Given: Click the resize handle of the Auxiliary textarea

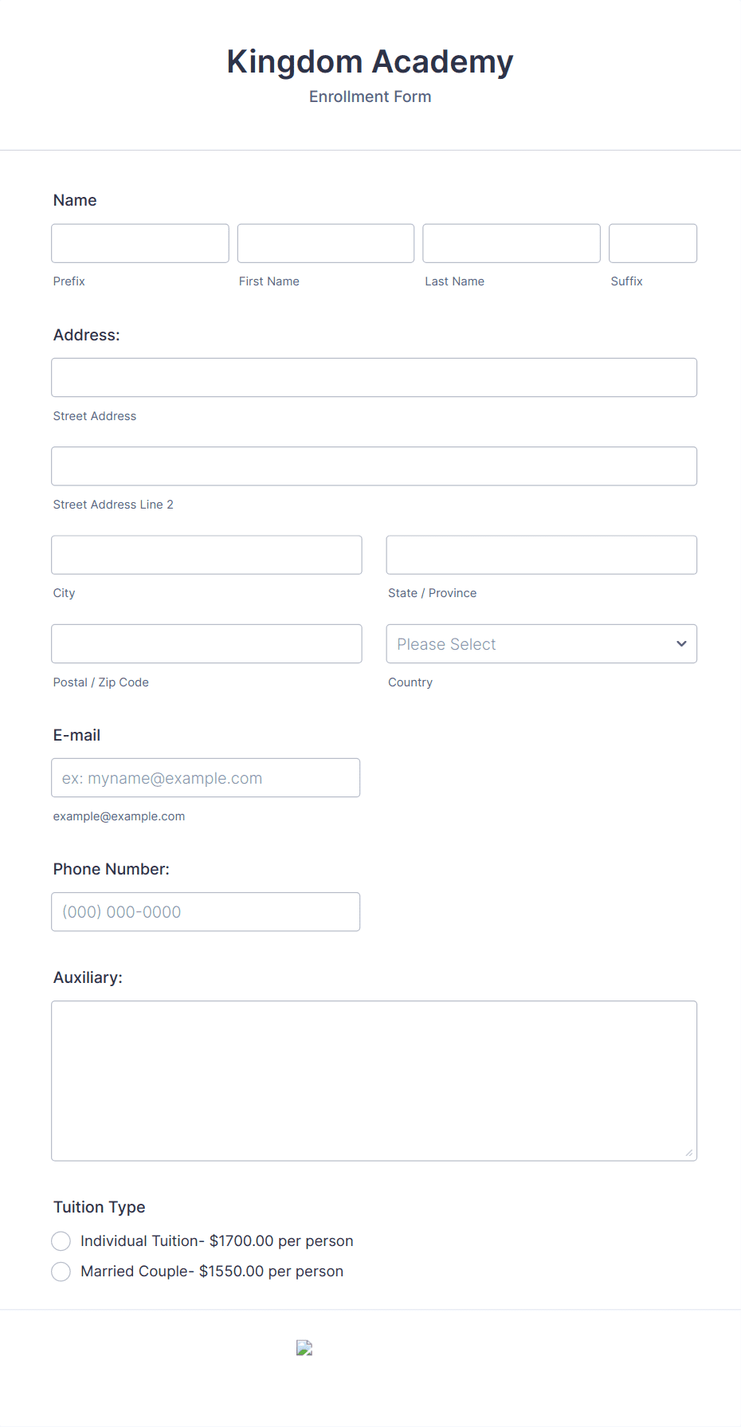Looking at the screenshot, I should [x=689, y=1151].
